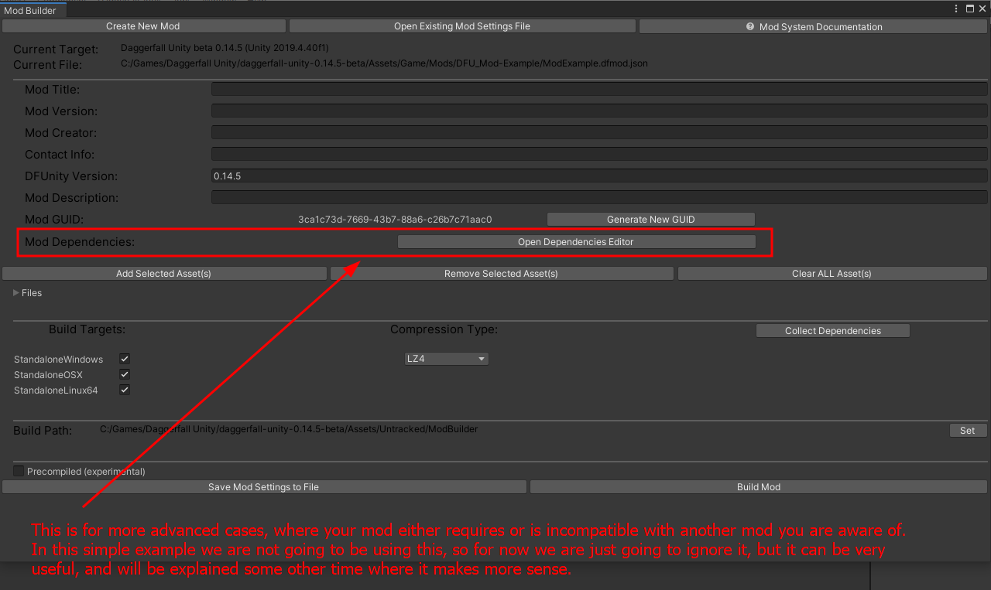991x590 pixels.
Task: Focus the Mod Description field
Action: pyautogui.click(x=599, y=198)
